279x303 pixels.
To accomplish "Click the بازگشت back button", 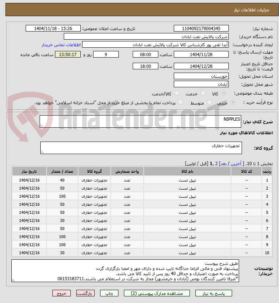I will (85, 293).
